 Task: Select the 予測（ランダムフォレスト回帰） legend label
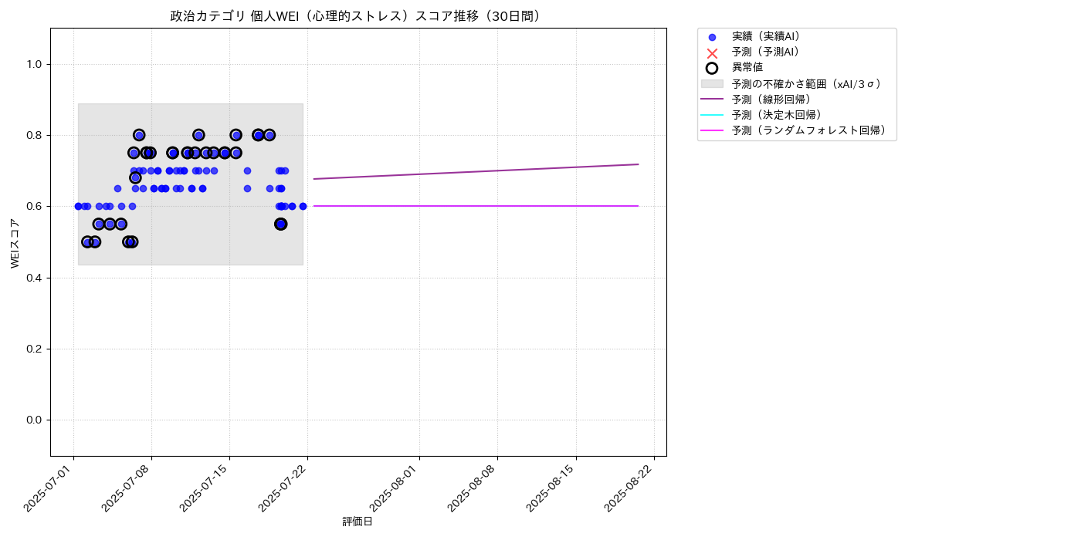tap(809, 130)
